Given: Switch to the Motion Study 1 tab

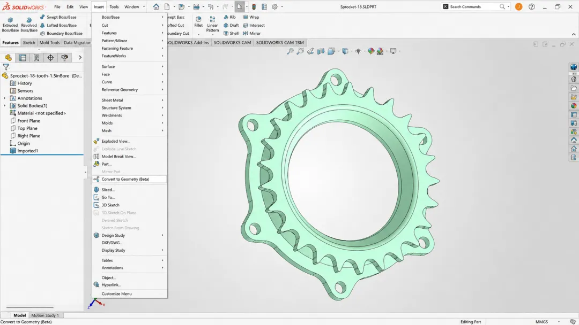Looking at the screenshot, I should point(45,315).
